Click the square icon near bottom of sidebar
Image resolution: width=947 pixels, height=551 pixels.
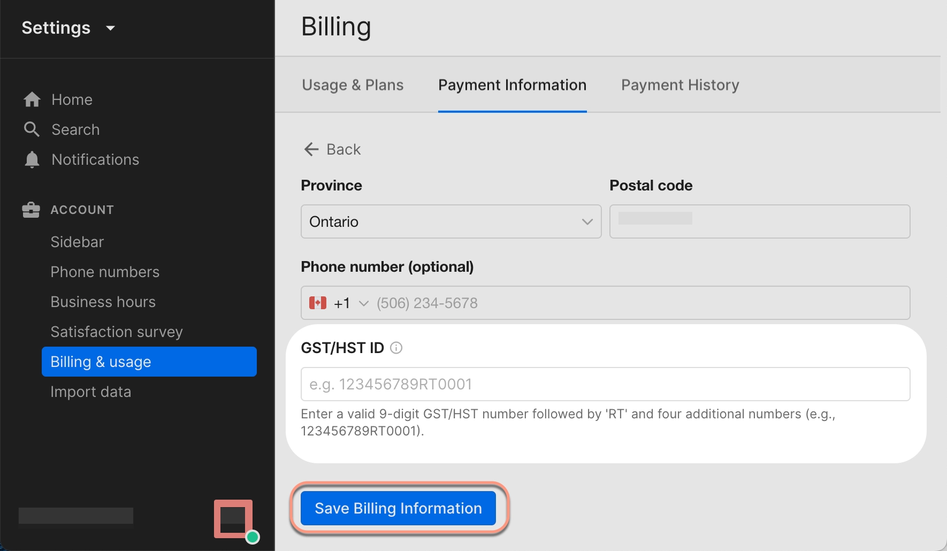[233, 518]
